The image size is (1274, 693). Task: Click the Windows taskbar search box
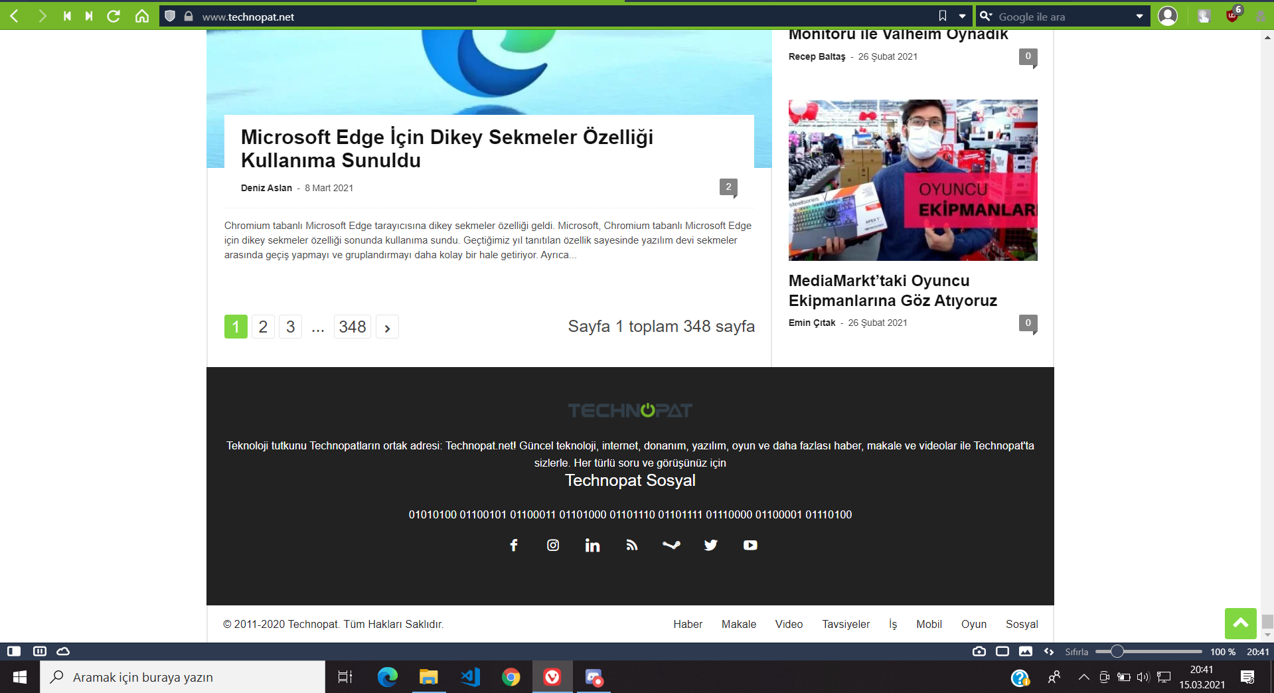[183, 677]
